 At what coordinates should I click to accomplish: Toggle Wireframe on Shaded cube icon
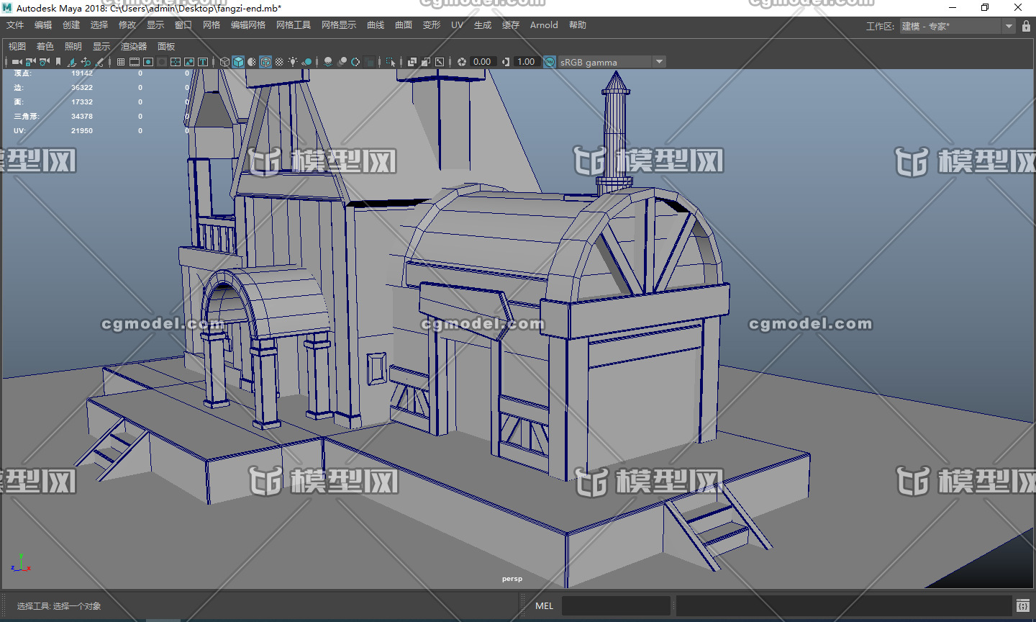coord(265,62)
